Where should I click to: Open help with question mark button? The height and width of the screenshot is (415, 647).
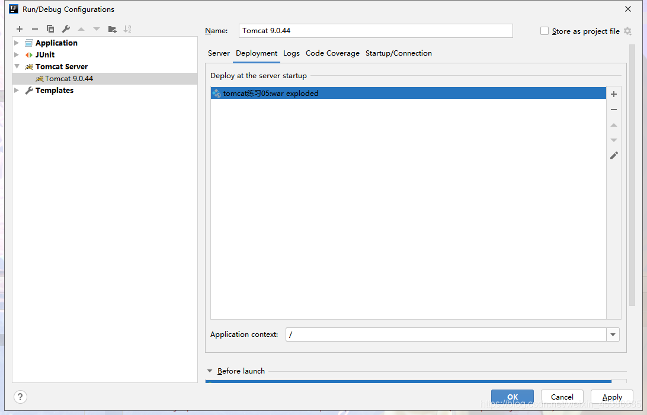[20, 397]
